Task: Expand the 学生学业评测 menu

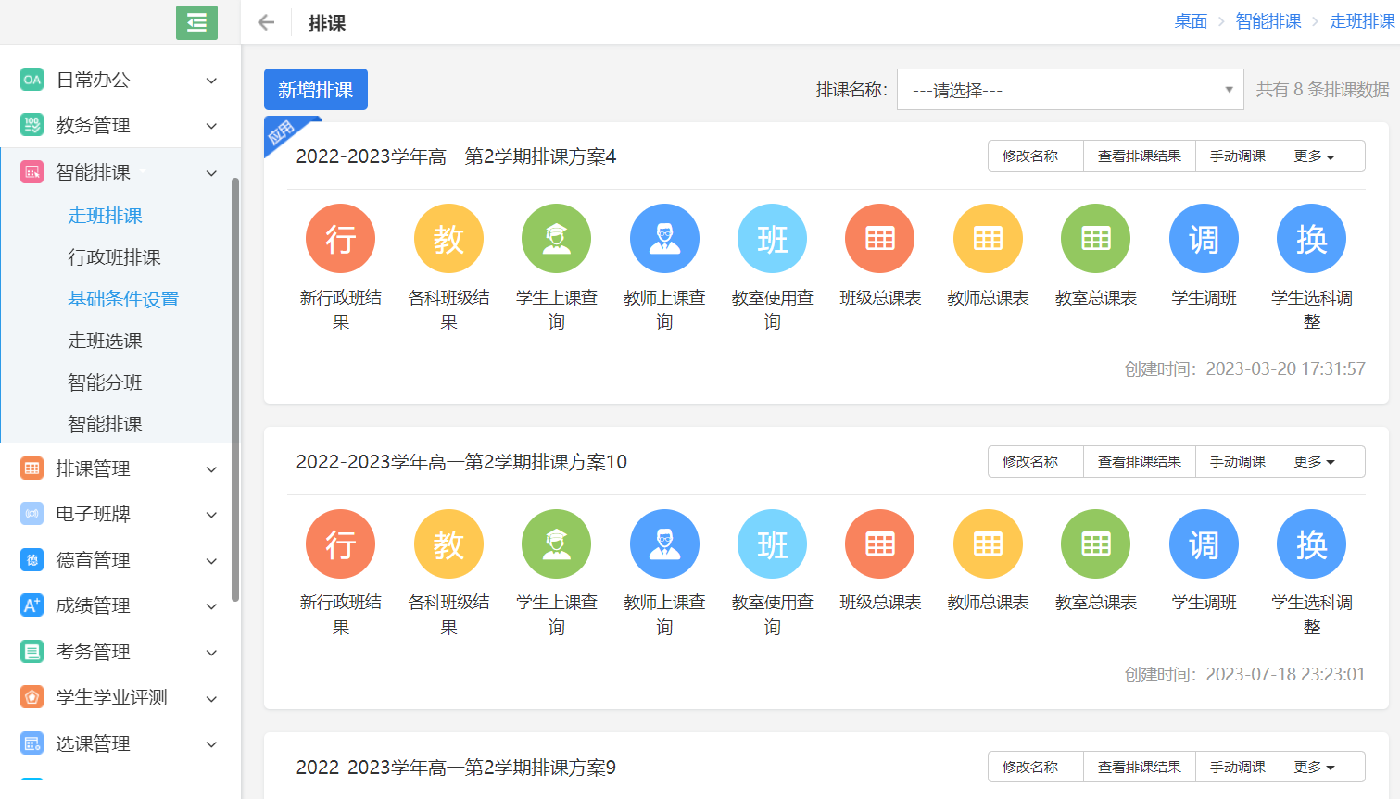Action: coord(211,698)
